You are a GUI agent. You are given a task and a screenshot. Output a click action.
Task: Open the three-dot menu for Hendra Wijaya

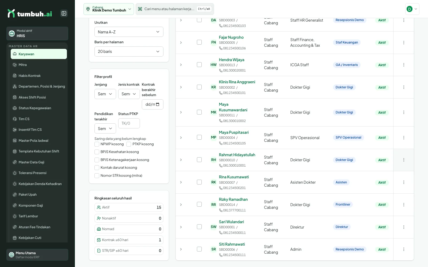pos(404,65)
